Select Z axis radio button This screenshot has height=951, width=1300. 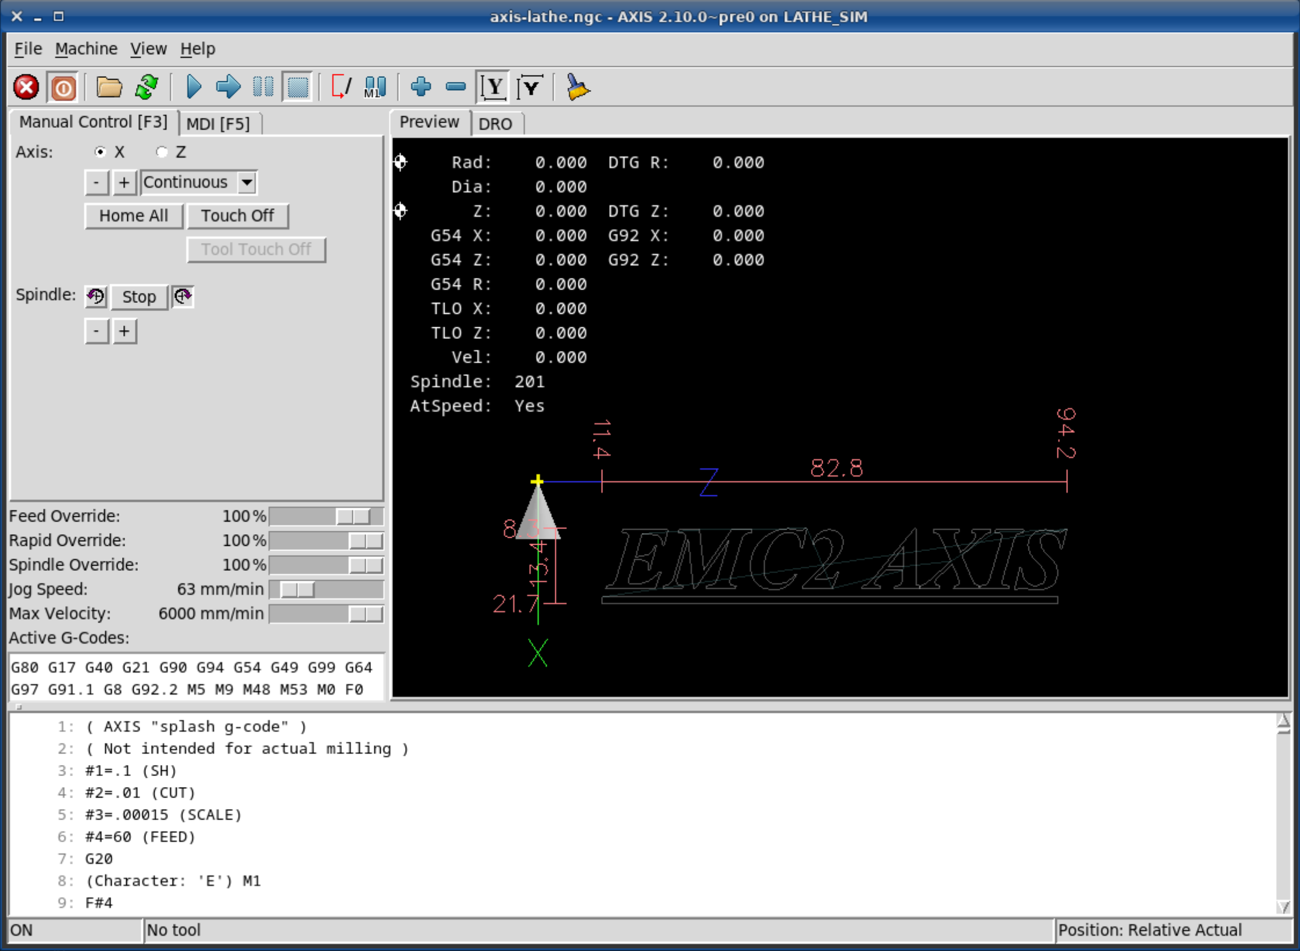tap(162, 152)
